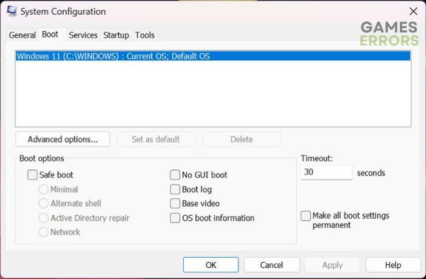Toggle OS boot information checkbox
The width and height of the screenshot is (426, 279).
[x=175, y=218]
